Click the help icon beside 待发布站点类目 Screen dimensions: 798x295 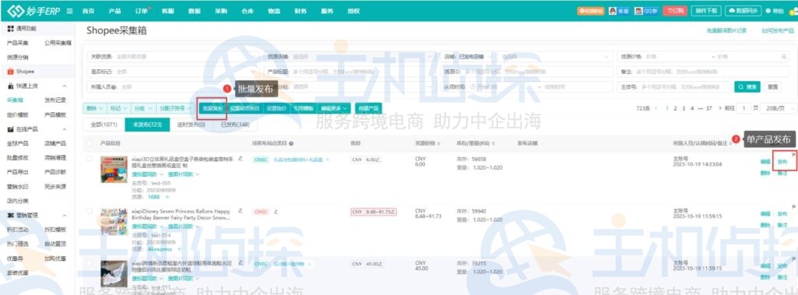pyautogui.click(x=291, y=144)
